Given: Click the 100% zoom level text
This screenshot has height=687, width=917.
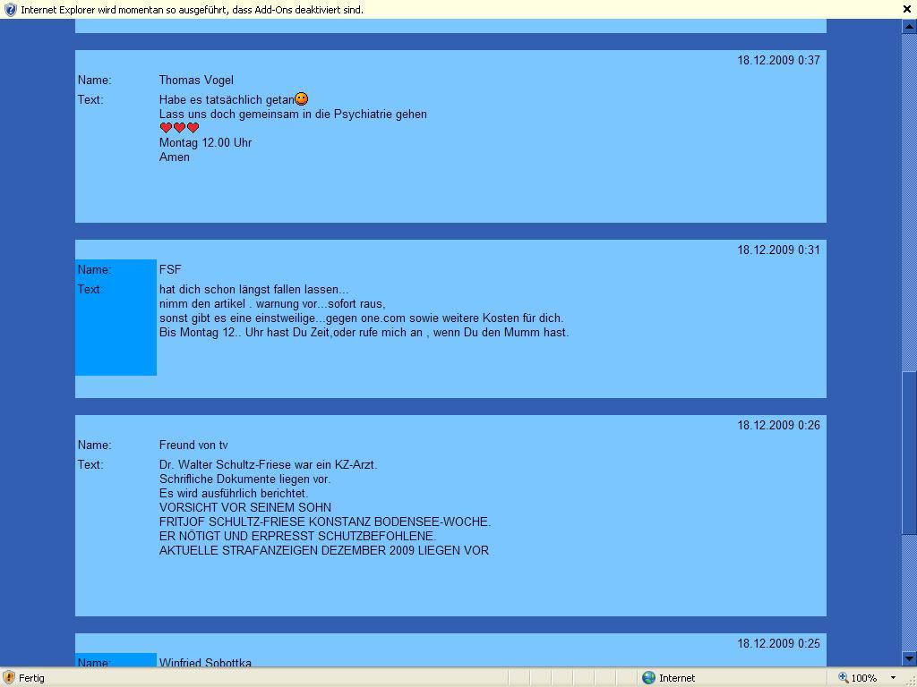Looking at the screenshot, I should tap(864, 678).
